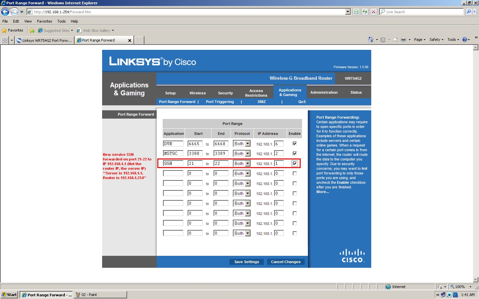Expand the address bar history dropdown
The width and height of the screenshot is (479, 299).
[348, 12]
